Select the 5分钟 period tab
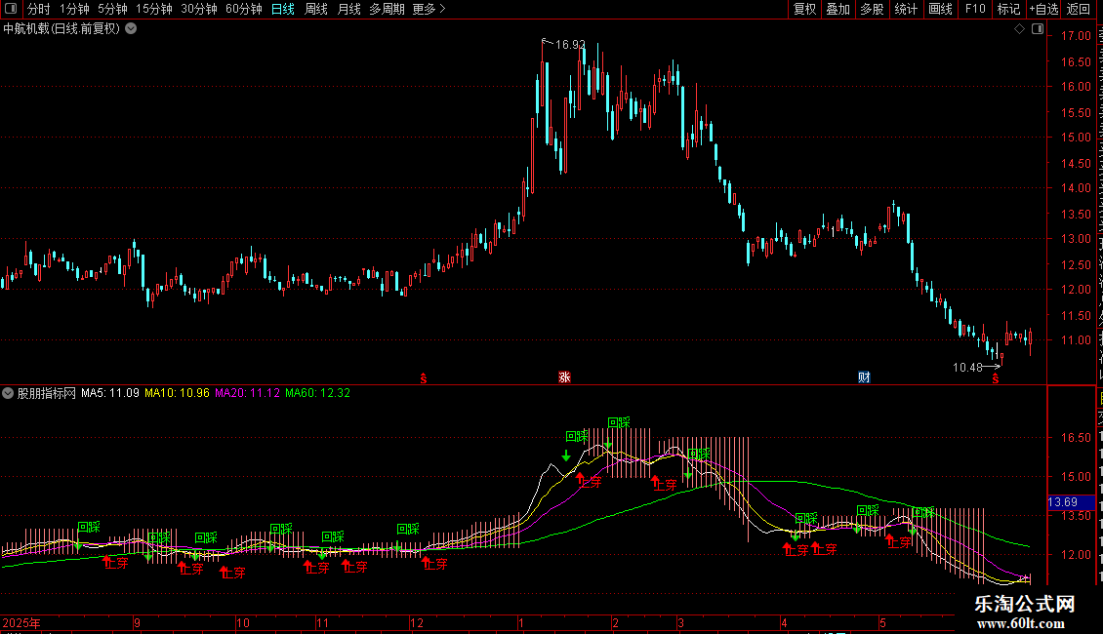This screenshot has height=634, width=1103. (112, 9)
